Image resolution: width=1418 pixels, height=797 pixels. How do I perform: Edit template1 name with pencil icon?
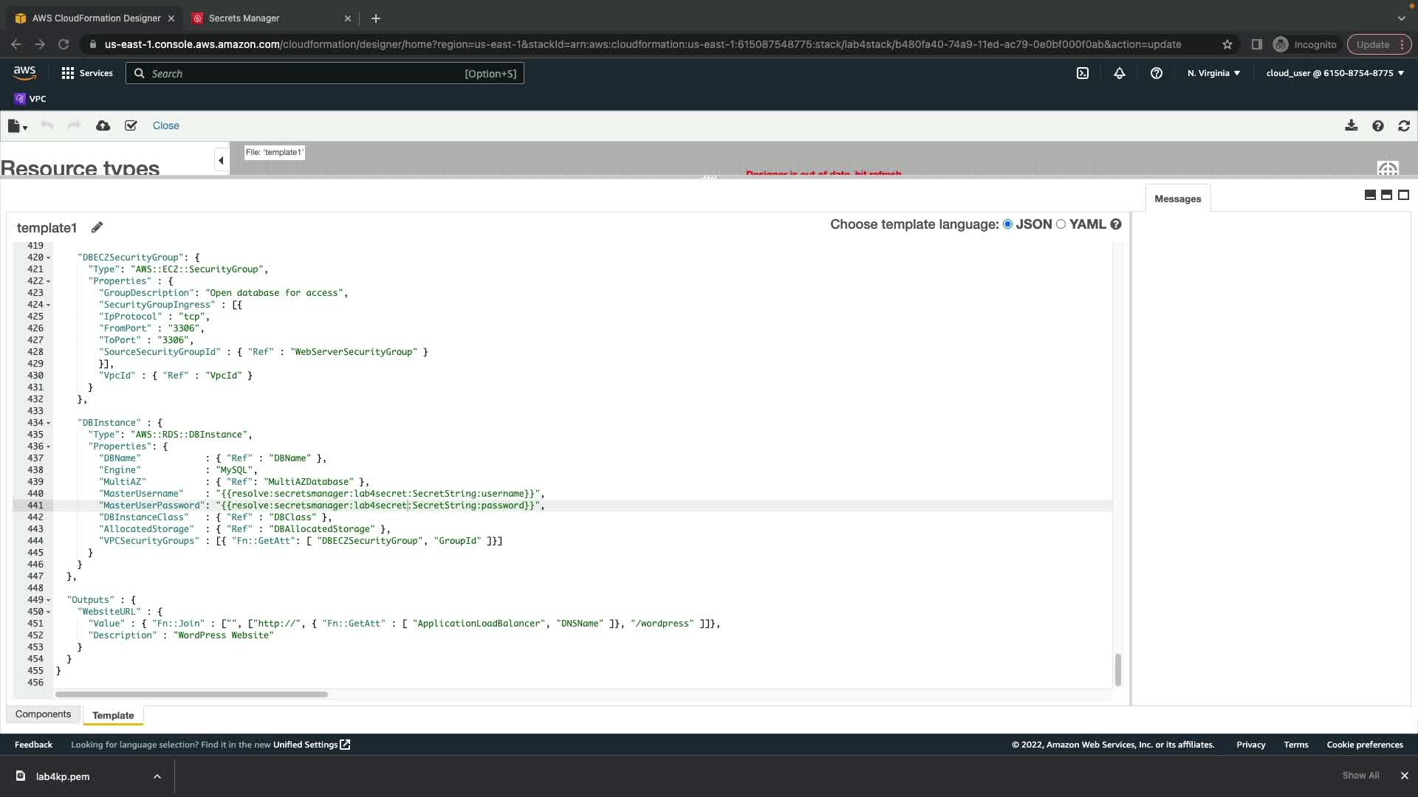point(97,227)
